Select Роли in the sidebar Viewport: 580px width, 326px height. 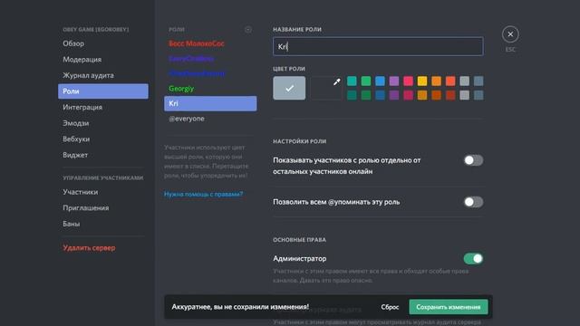(102, 91)
